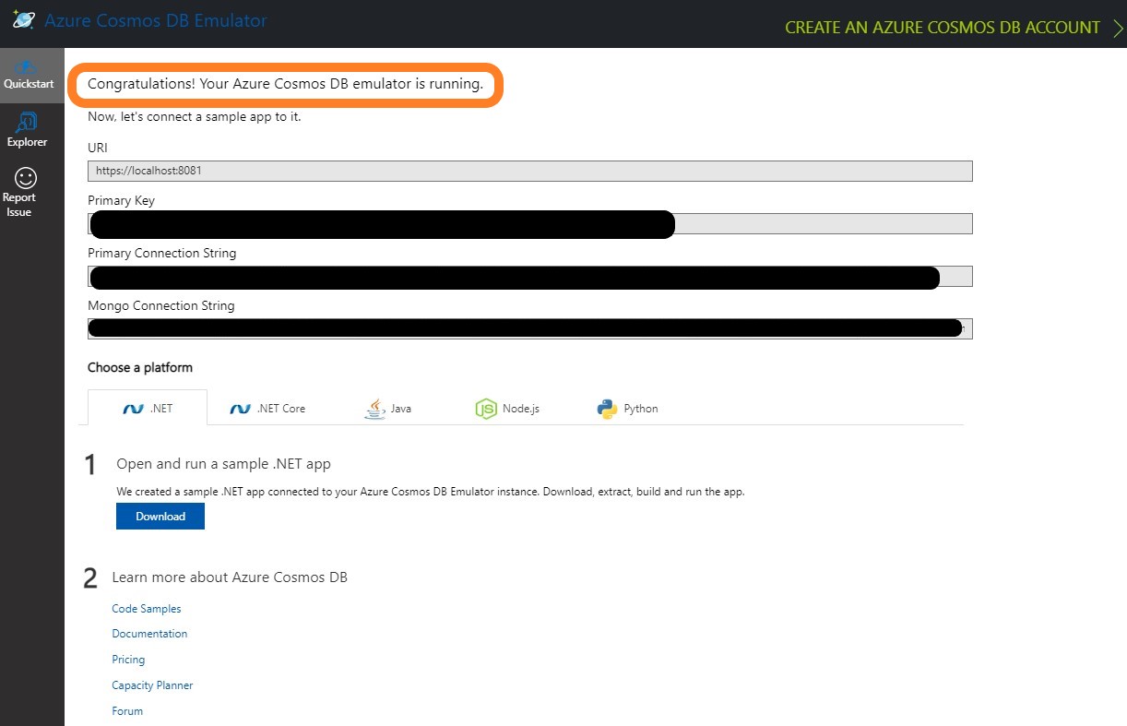The width and height of the screenshot is (1127, 726).
Task: Click the Mongo Connection String field
Action: pos(530,328)
